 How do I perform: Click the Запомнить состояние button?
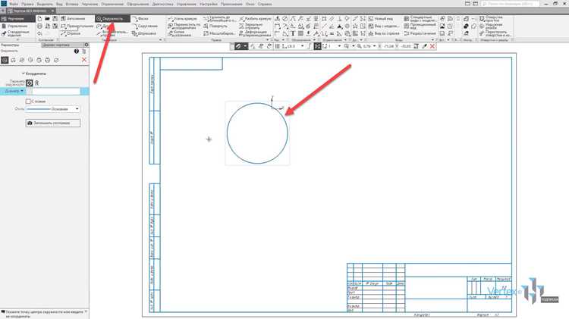point(53,124)
